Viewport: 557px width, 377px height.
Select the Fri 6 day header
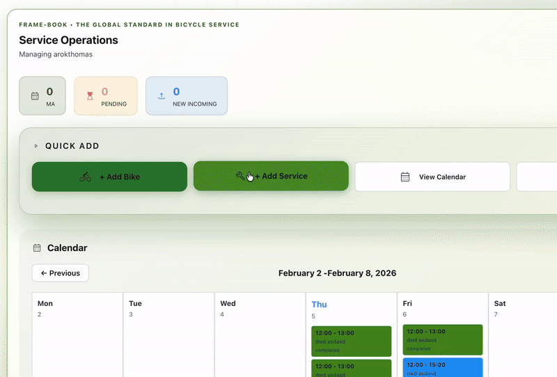click(x=407, y=308)
